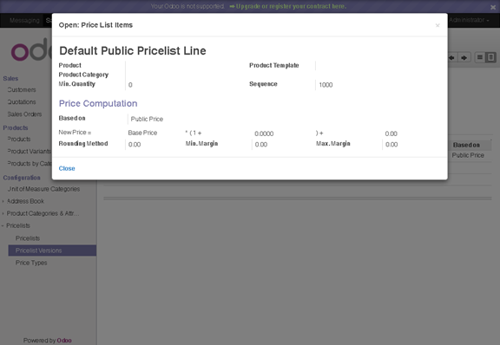Dismiss the unsupported Odoo banner

tap(493, 7)
